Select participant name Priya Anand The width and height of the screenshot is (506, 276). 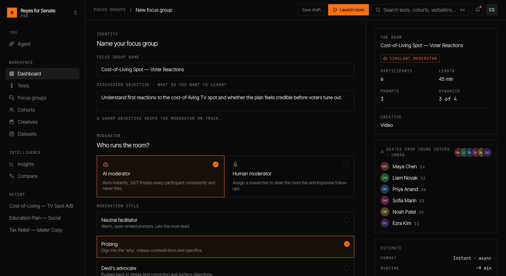tap(405, 189)
